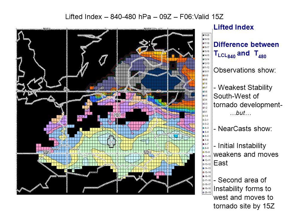Image resolution: width=287 pixels, height=215 pixels.
Task: Click the cross-shaped tornado site marker on map
Action: [x=111, y=142]
